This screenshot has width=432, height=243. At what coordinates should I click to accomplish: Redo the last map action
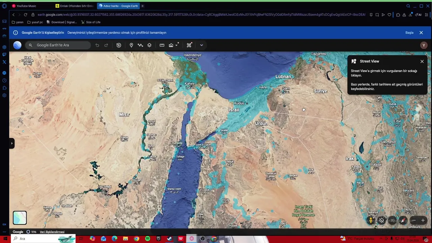point(106,45)
